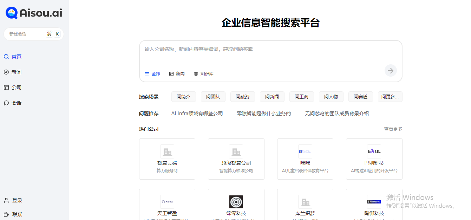Click the 新建会话 new conversation field
The width and height of the screenshot is (471, 220).
pyautogui.click(x=34, y=34)
